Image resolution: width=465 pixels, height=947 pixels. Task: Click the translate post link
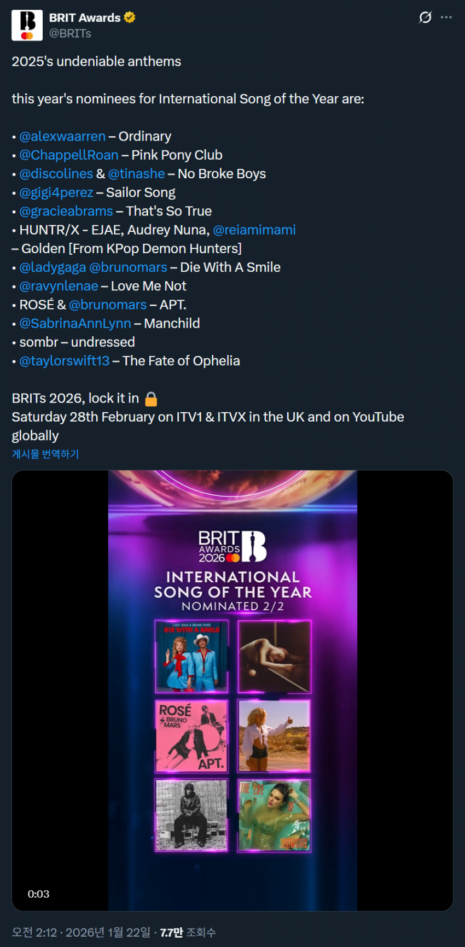coord(45,454)
